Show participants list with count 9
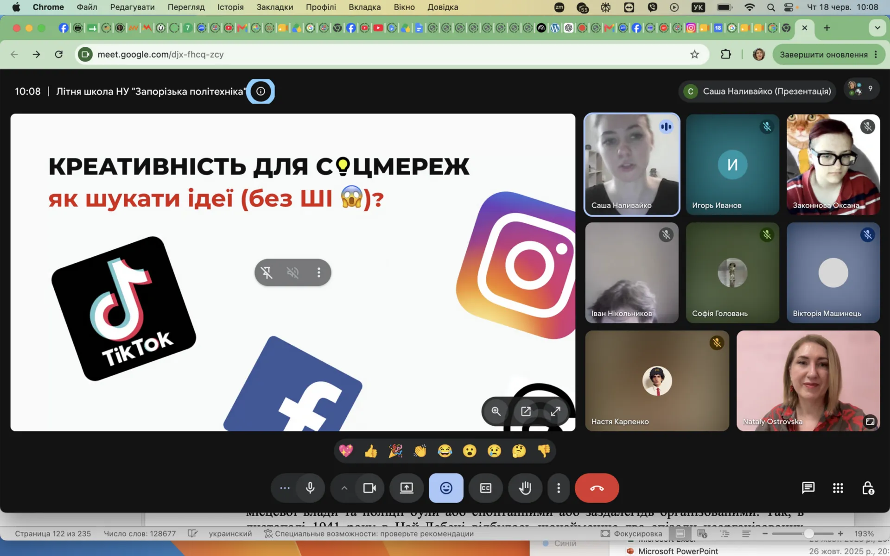 [861, 89]
